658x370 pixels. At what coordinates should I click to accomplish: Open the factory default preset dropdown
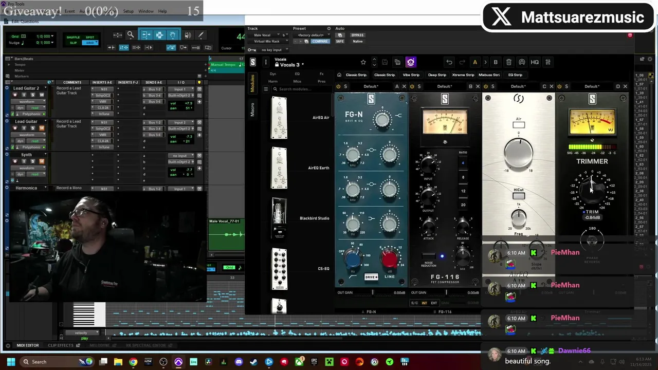pyautogui.click(x=313, y=35)
